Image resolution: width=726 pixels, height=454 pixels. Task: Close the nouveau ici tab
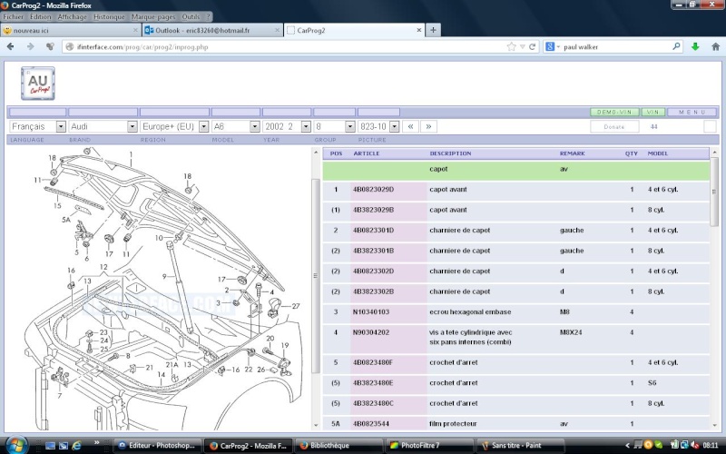135,30
